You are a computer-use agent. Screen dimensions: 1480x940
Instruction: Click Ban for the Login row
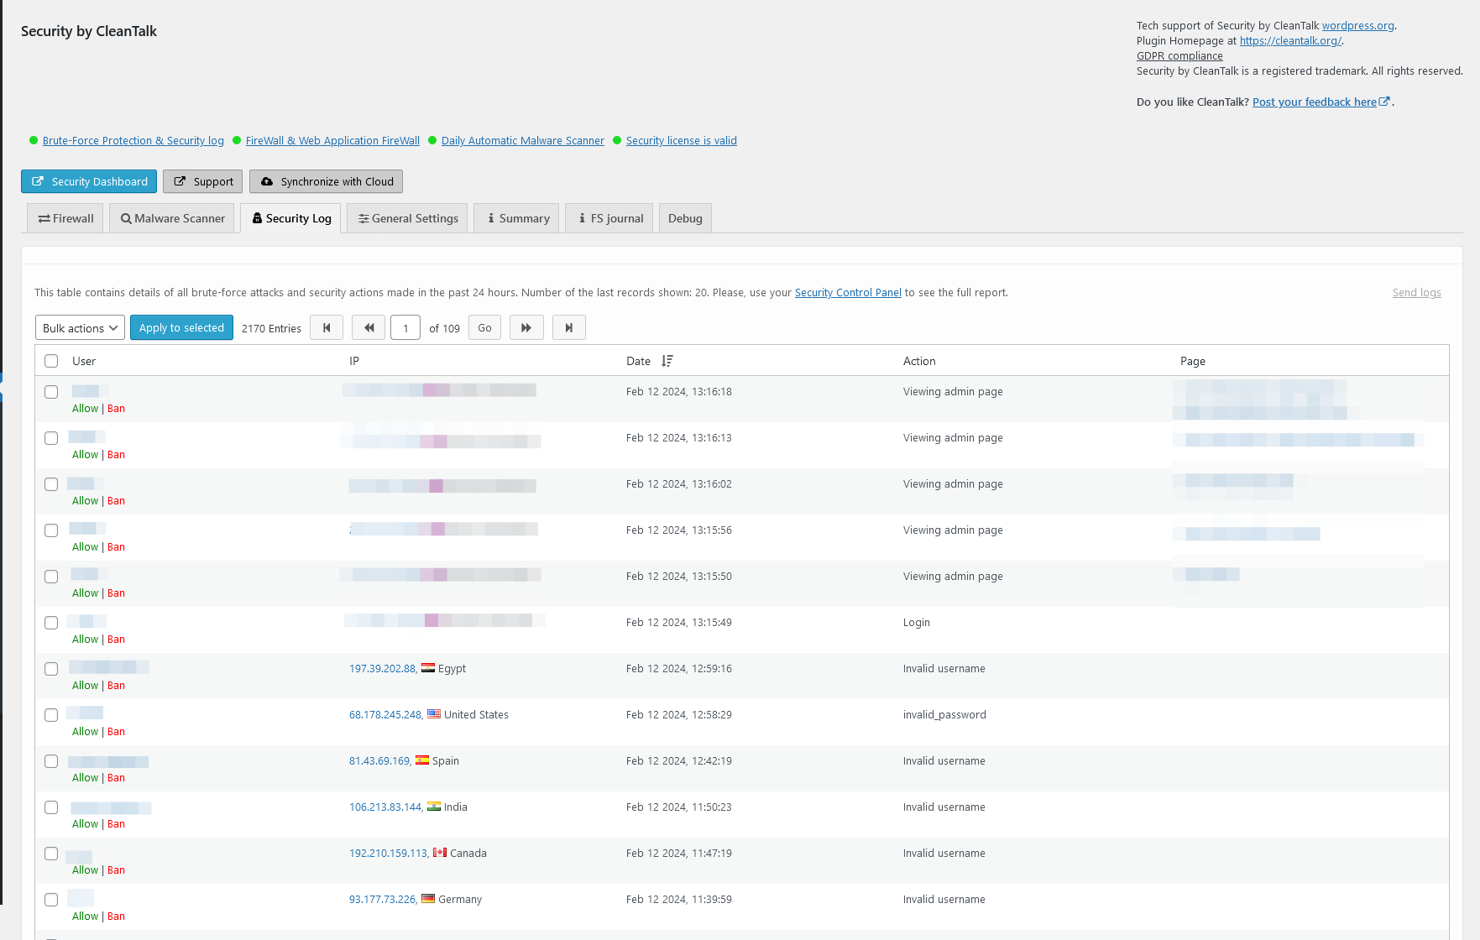pyautogui.click(x=116, y=639)
